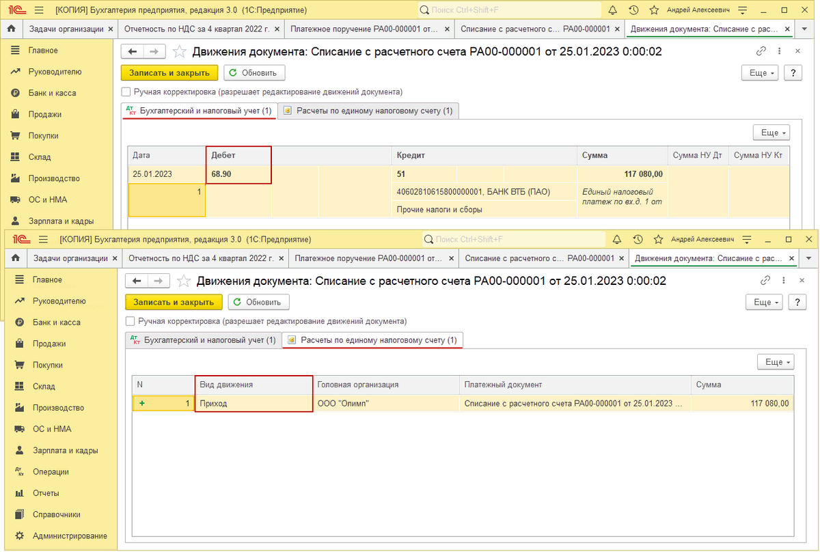Screen dimensions: 820x552
Task: Enable Ручная корректировка checkbox in front window
Action: [x=130, y=321]
